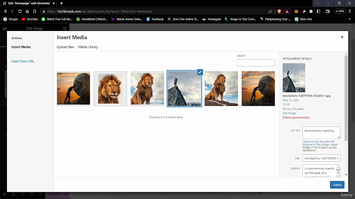Open Paraphrasing Tool bookmark
Screen dimensions: 355x199
(x=275, y=19)
